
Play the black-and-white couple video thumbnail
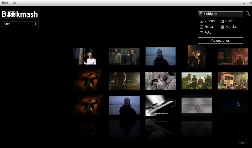(160, 81)
